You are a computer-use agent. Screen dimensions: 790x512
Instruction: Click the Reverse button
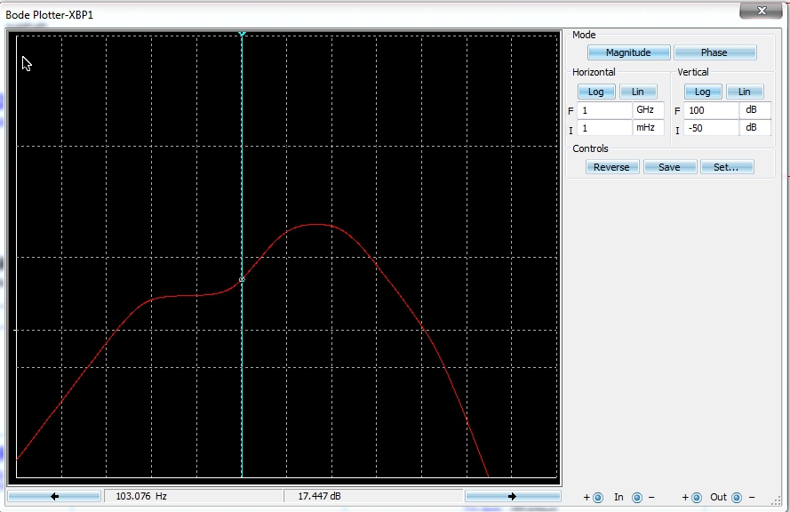coord(612,167)
